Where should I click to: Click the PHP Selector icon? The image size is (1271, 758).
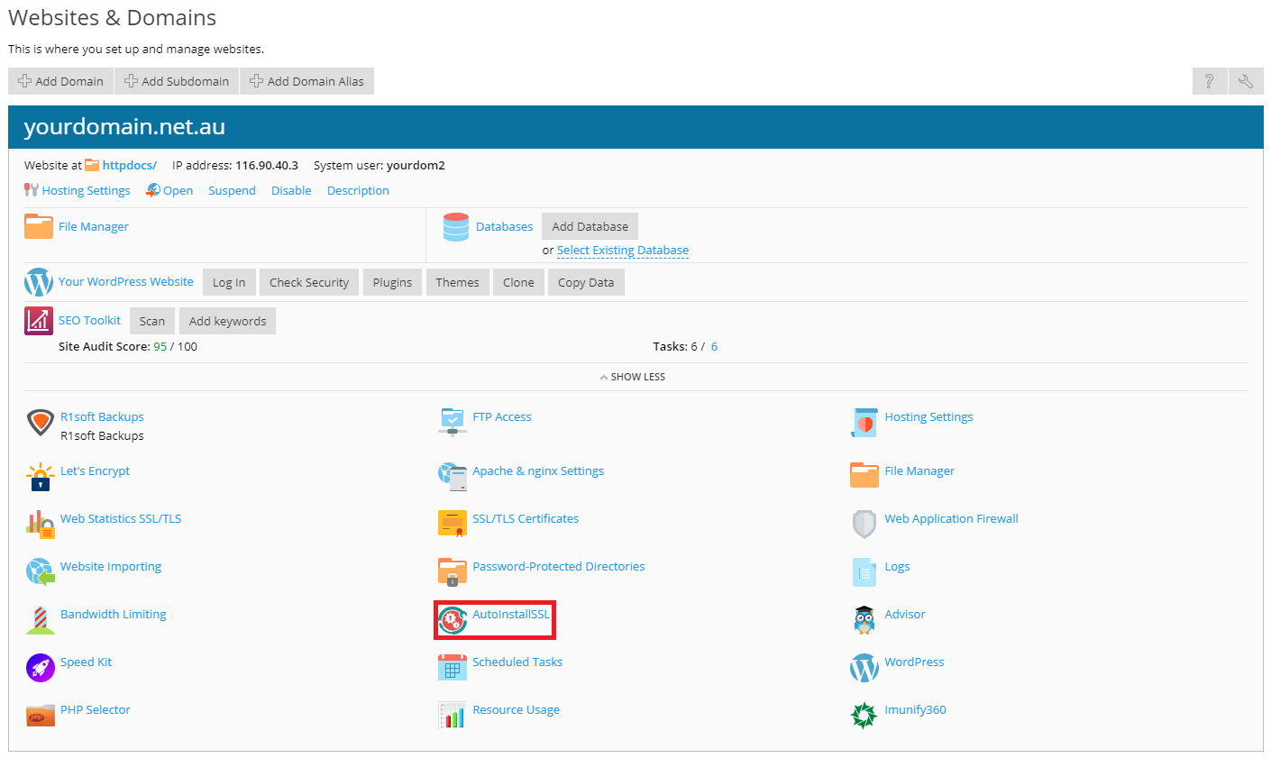pos(41,716)
